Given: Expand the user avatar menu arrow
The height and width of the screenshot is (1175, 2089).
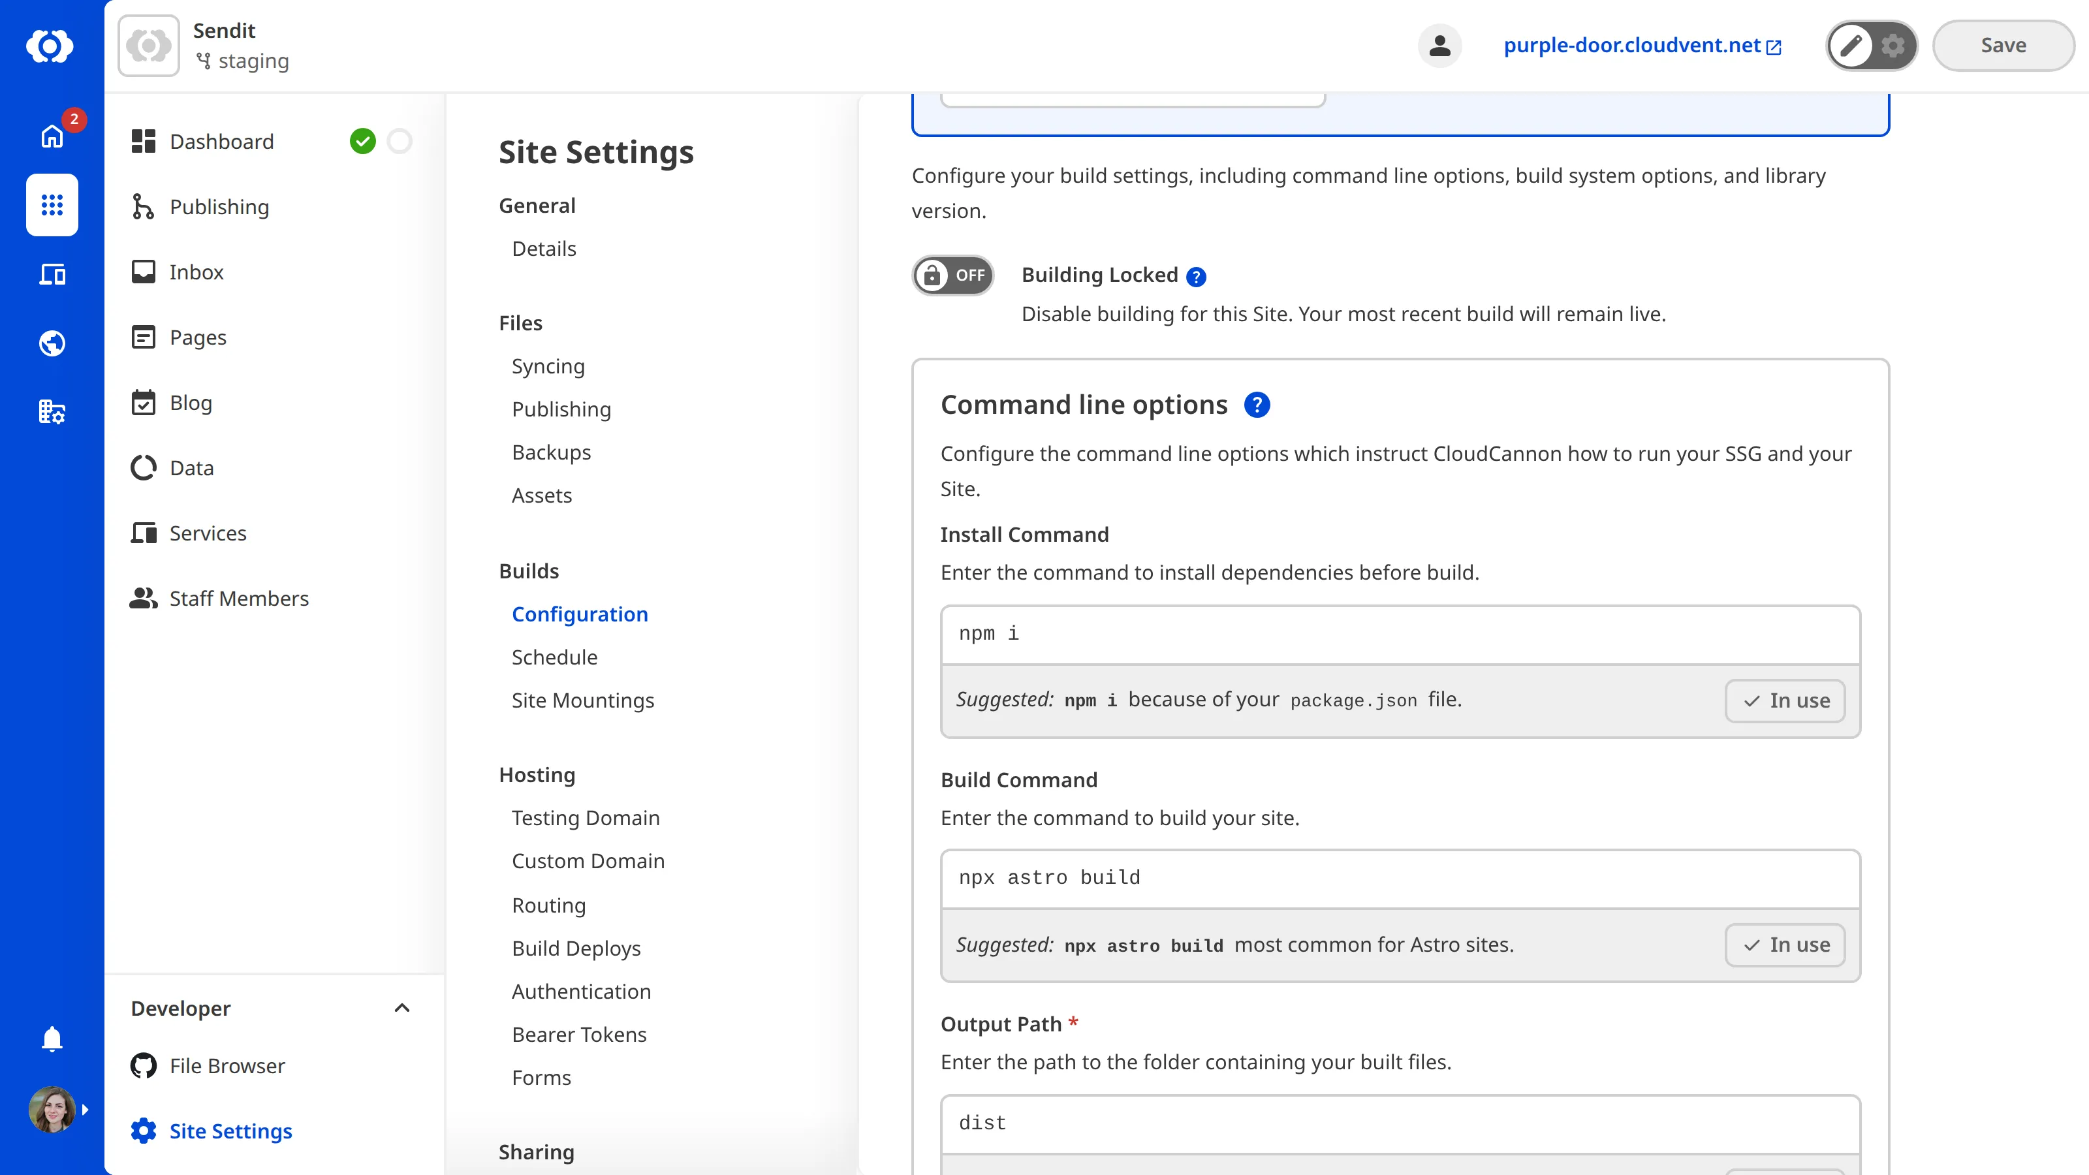Looking at the screenshot, I should click(84, 1109).
